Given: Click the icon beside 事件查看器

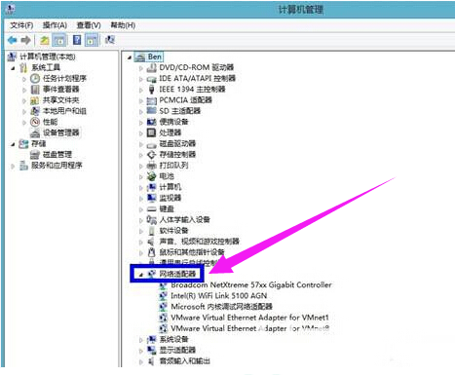Looking at the screenshot, I should click(35, 90).
